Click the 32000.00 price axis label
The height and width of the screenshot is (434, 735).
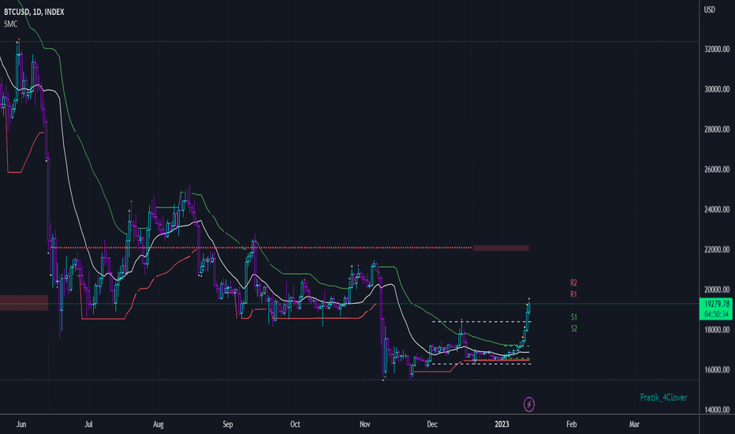pos(717,49)
